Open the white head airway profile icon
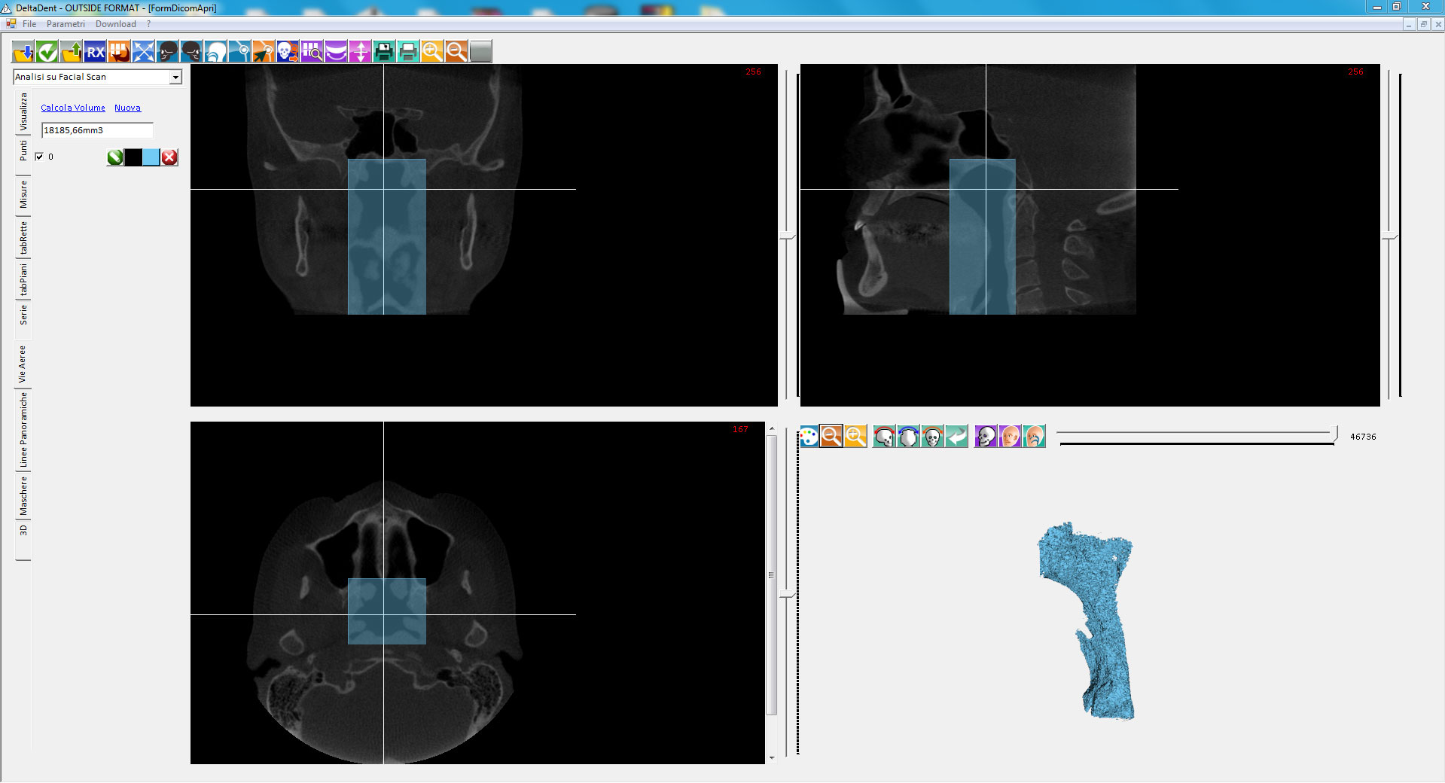This screenshot has height=783, width=1445. (216, 52)
